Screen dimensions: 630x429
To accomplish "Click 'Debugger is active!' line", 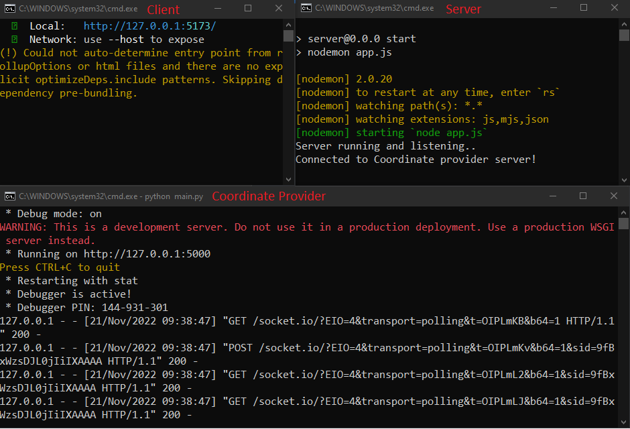I will click(x=69, y=294).
